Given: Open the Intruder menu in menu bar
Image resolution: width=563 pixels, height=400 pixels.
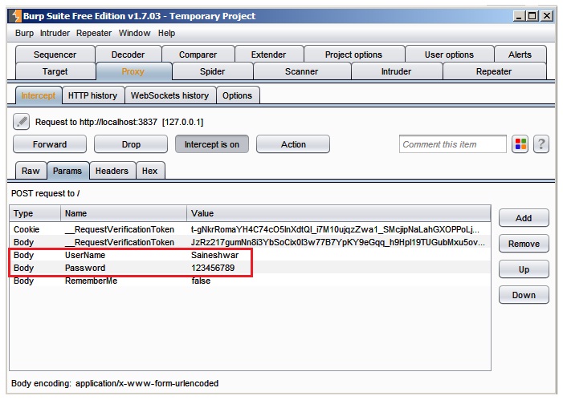Looking at the screenshot, I should point(55,33).
